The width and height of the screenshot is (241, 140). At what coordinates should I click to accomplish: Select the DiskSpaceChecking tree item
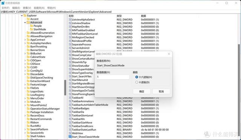41,78
